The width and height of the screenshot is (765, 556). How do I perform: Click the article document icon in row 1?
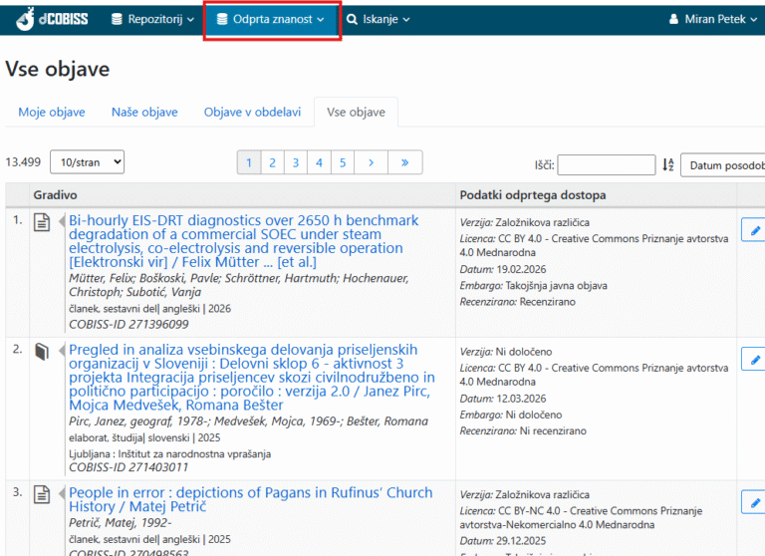pos(42,222)
